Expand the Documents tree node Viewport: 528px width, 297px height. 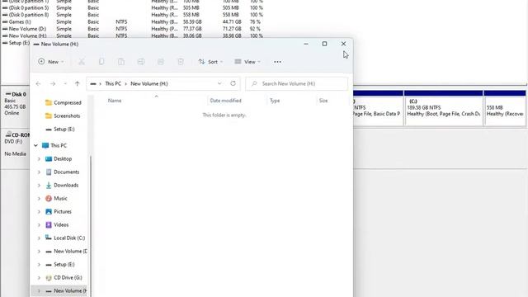coord(39,172)
